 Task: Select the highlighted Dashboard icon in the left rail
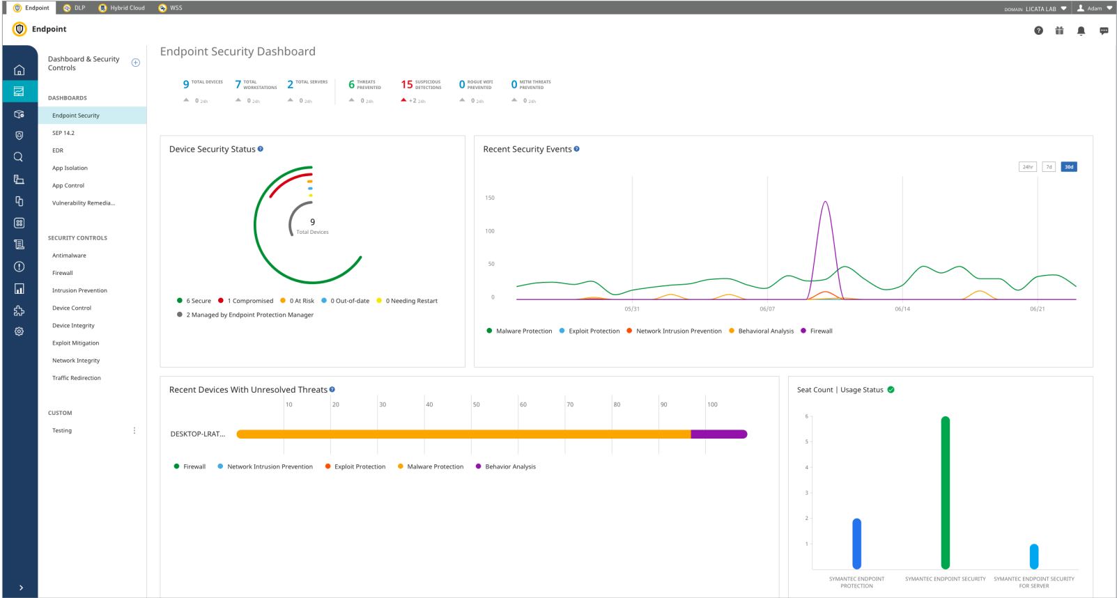pyautogui.click(x=19, y=91)
